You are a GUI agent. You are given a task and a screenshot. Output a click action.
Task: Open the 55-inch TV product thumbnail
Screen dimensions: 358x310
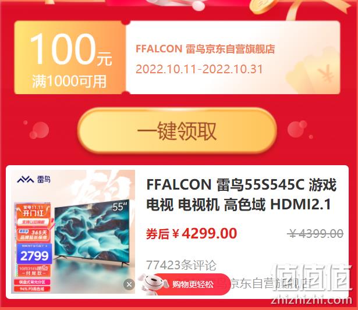tap(73, 231)
